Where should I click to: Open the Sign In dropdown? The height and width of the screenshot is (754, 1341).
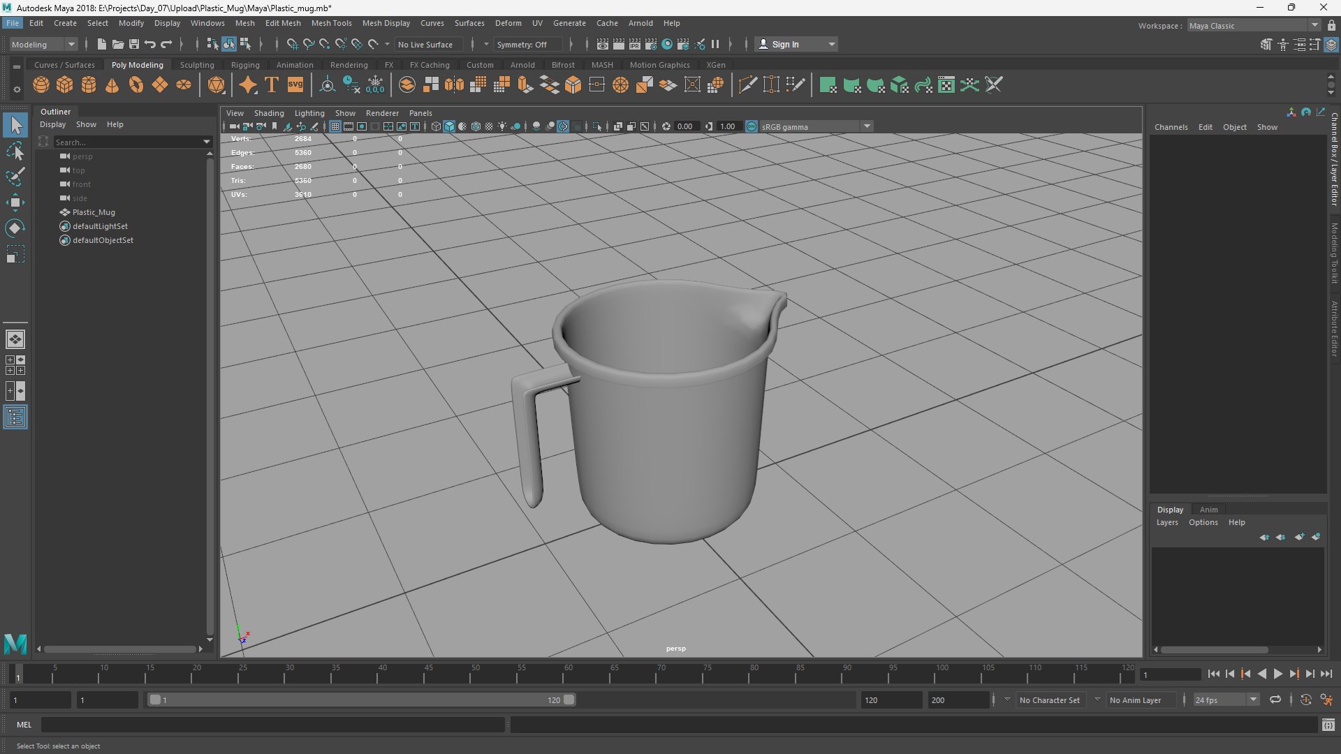click(x=796, y=44)
